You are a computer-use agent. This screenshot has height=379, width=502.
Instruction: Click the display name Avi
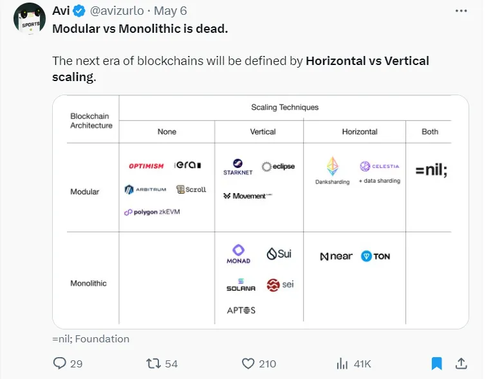60,11
